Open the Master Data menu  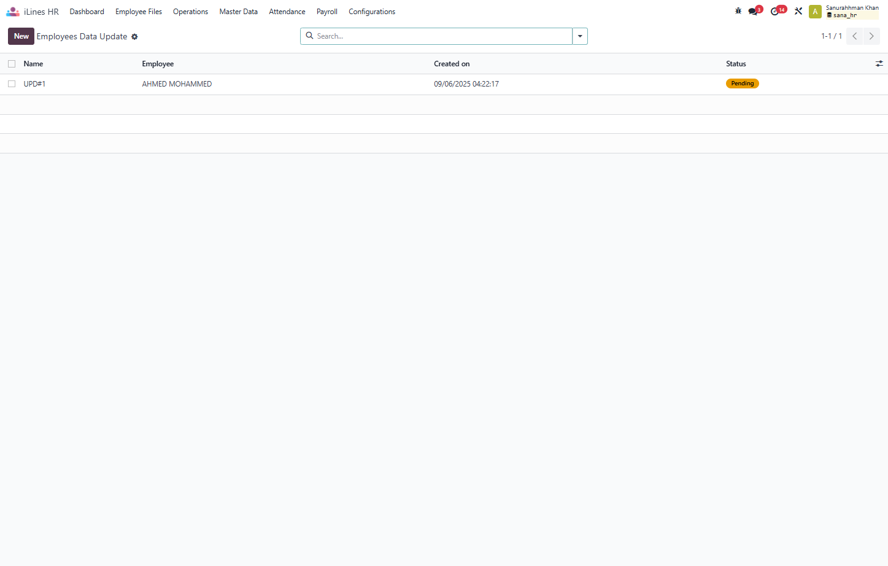[x=239, y=12]
